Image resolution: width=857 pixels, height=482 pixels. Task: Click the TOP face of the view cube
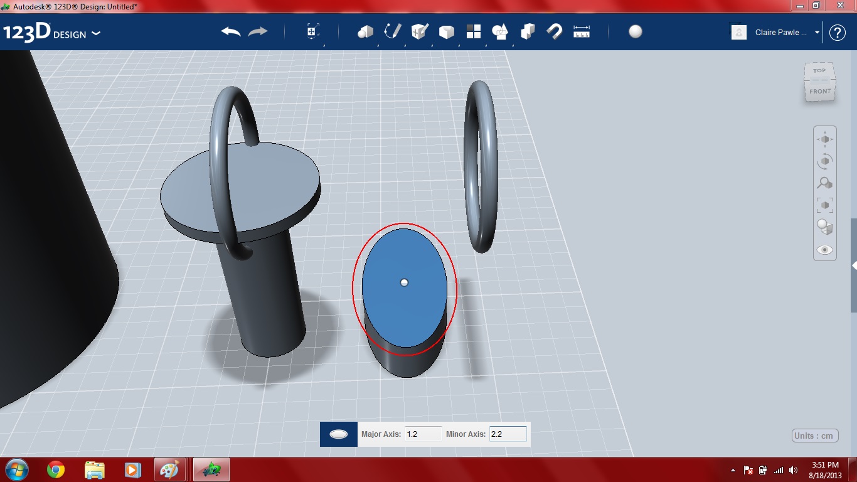point(820,71)
